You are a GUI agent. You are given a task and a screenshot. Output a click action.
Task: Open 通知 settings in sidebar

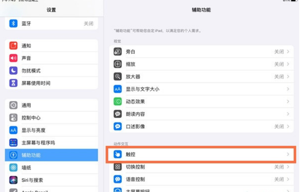[x=26, y=46]
